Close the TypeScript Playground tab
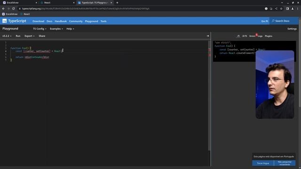The height and width of the screenshot is (169, 301). tap(111, 3)
